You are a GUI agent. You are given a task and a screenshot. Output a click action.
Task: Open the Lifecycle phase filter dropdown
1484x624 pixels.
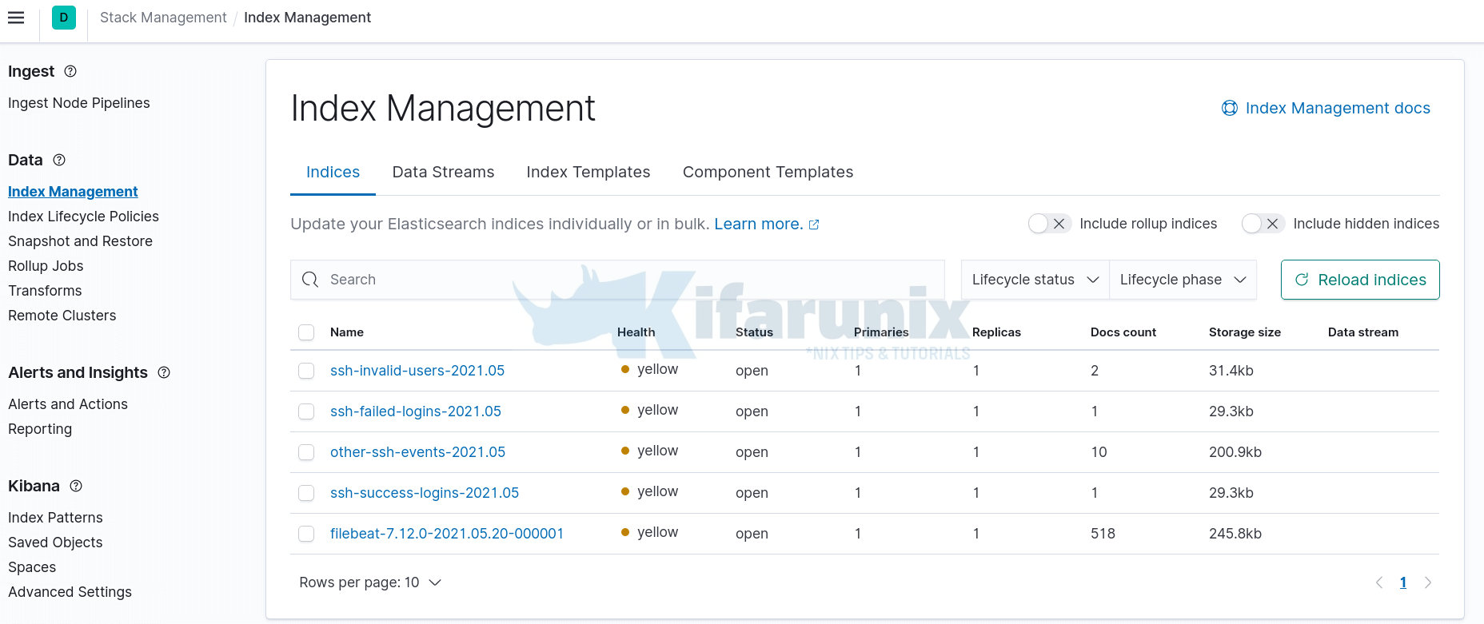click(1183, 280)
